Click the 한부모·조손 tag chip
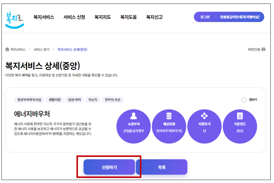This screenshot has height=183, width=274. (x=113, y=100)
